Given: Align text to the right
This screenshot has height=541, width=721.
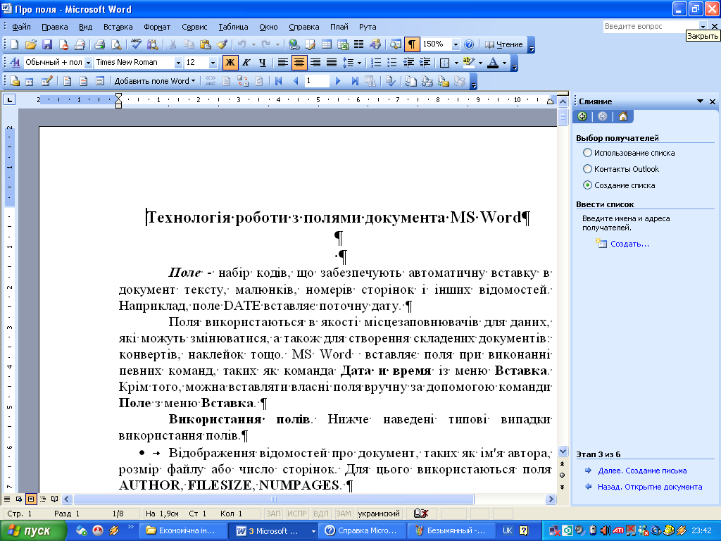Looking at the screenshot, I should pos(315,62).
